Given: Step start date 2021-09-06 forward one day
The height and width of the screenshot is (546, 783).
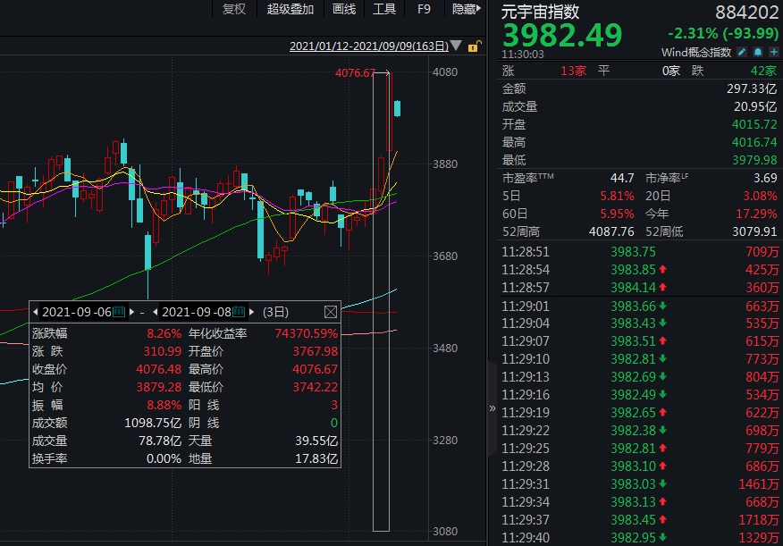Looking at the screenshot, I should pyautogui.click(x=131, y=312).
